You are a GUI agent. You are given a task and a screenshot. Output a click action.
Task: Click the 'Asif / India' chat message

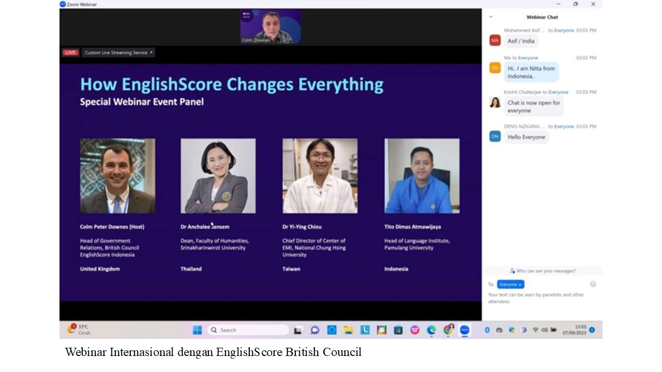click(521, 41)
